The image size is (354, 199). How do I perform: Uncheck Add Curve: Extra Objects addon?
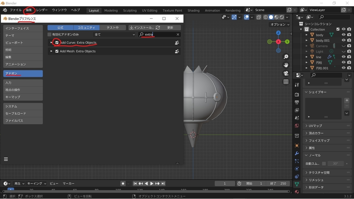(x=57, y=42)
